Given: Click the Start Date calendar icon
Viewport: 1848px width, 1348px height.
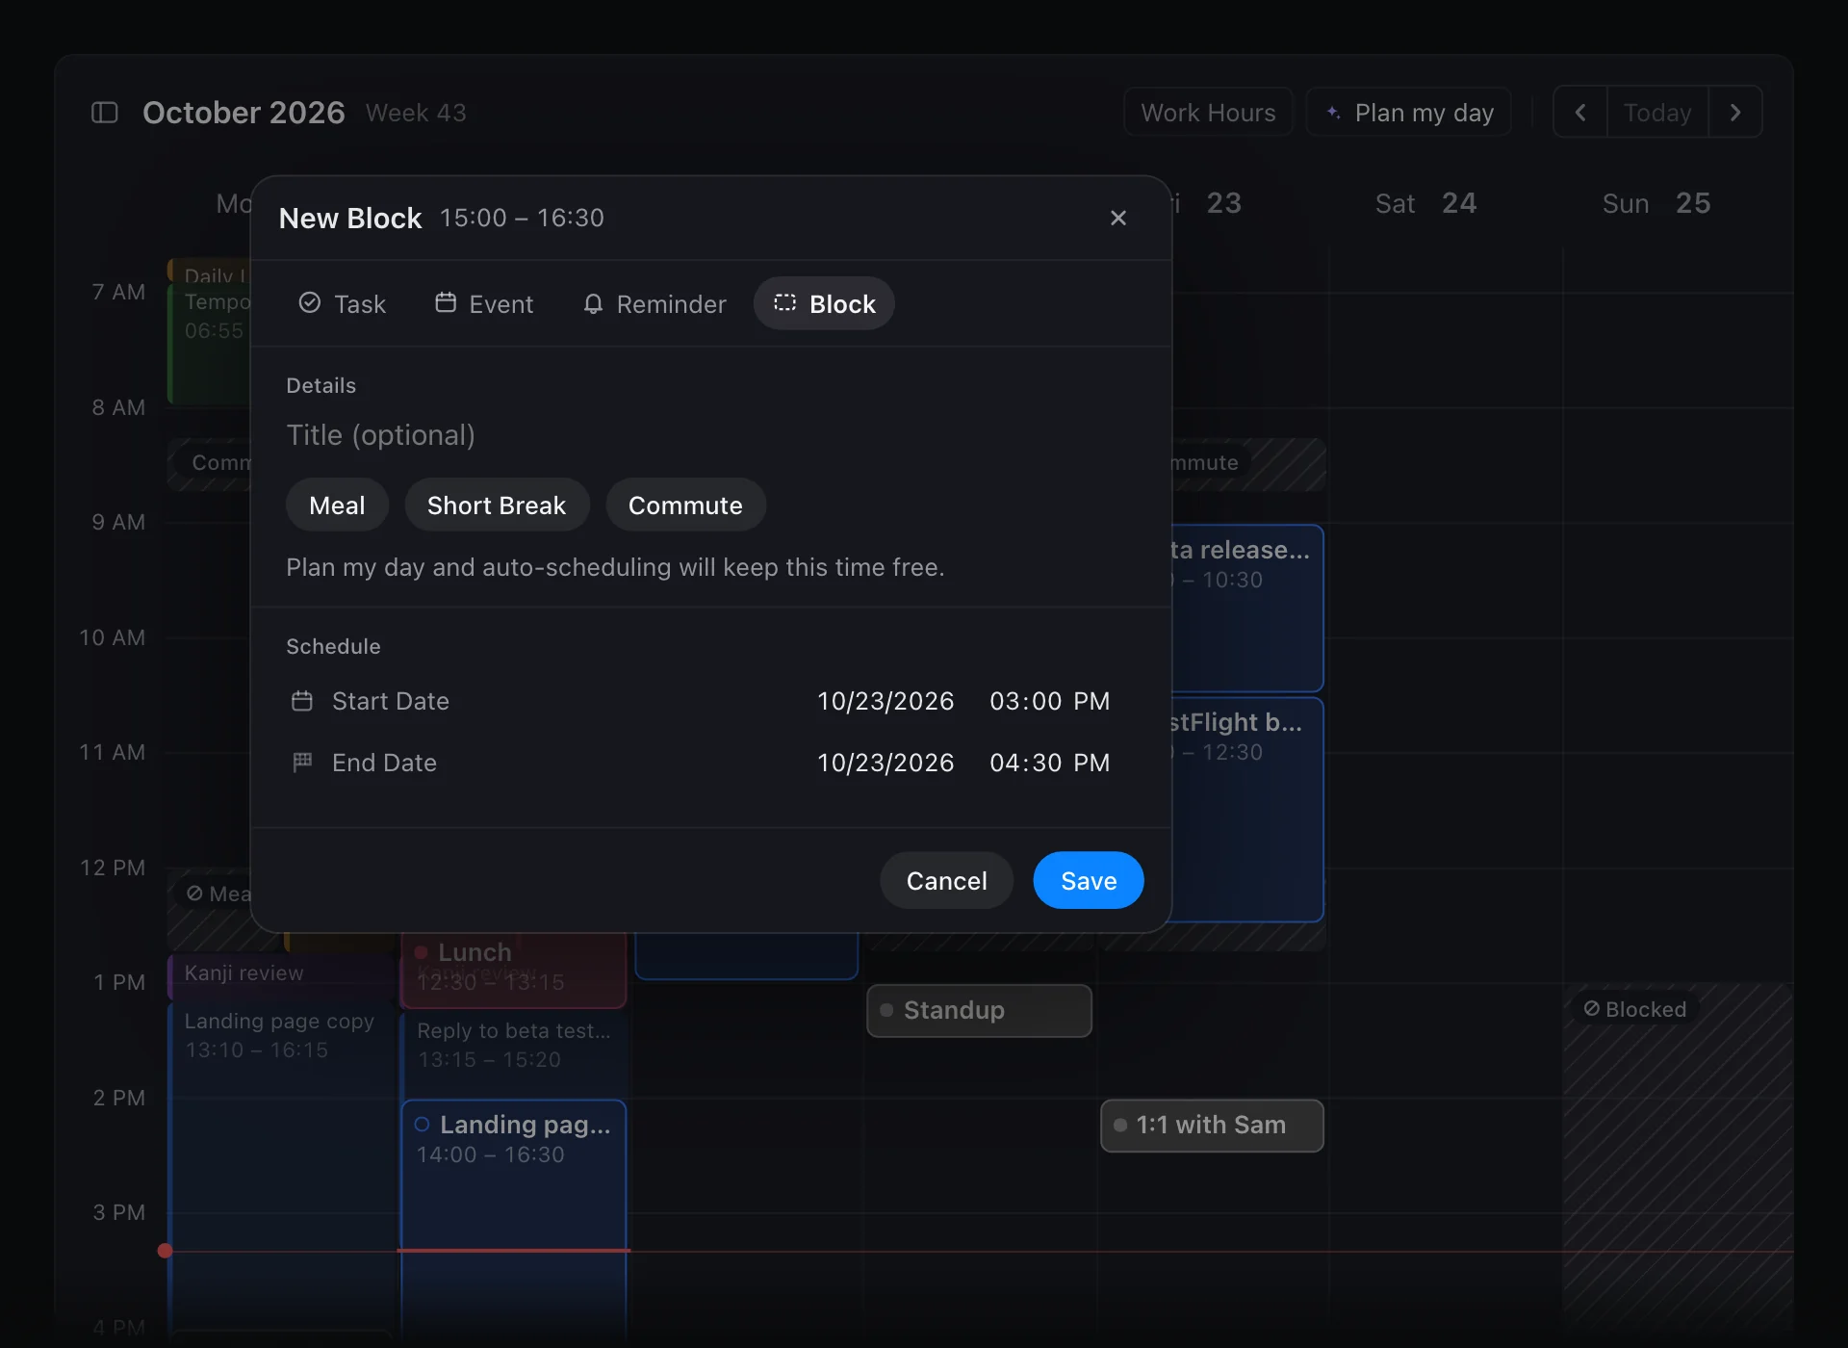Looking at the screenshot, I should [x=302, y=701].
